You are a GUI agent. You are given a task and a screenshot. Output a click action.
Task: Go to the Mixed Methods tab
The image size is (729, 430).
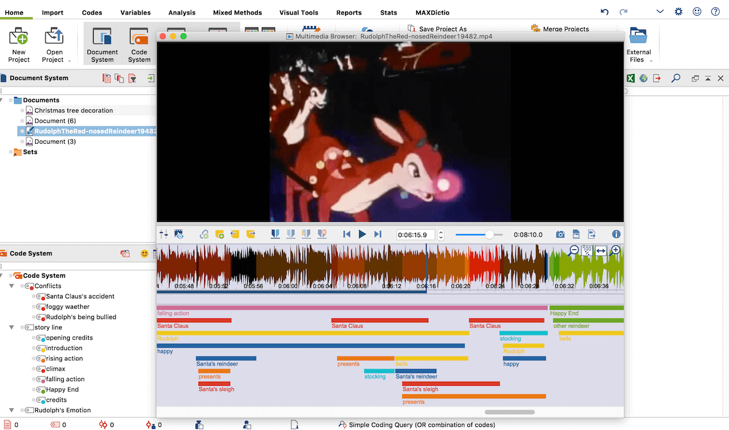coord(238,13)
